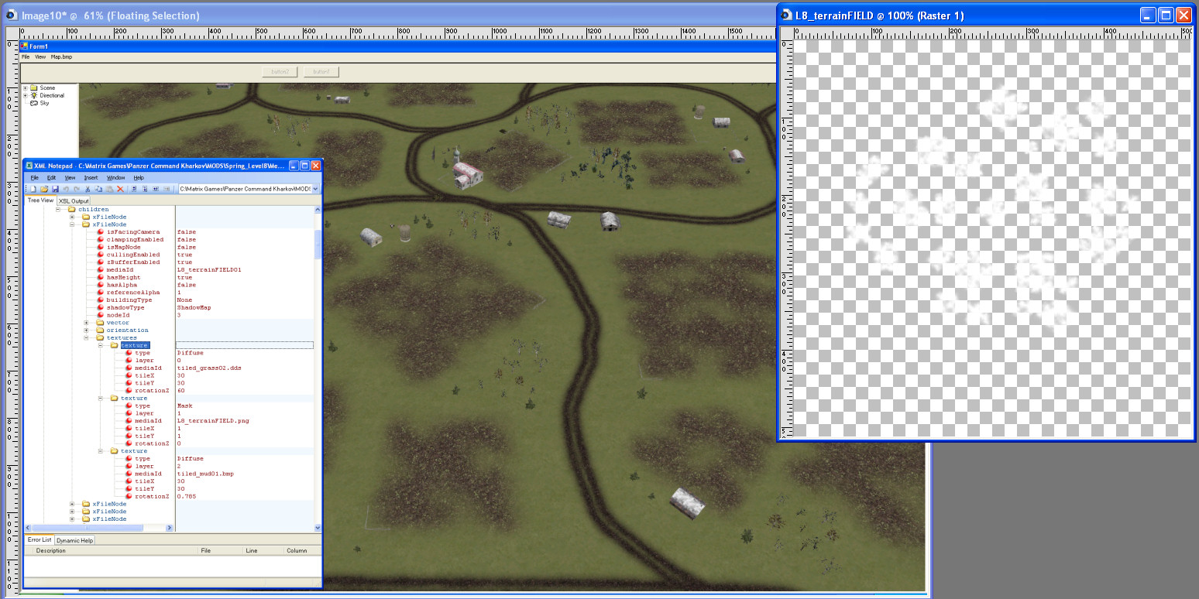This screenshot has height=599, width=1199.
Task: Click red attribute icon beside hasAlpha
Action: pos(100,285)
